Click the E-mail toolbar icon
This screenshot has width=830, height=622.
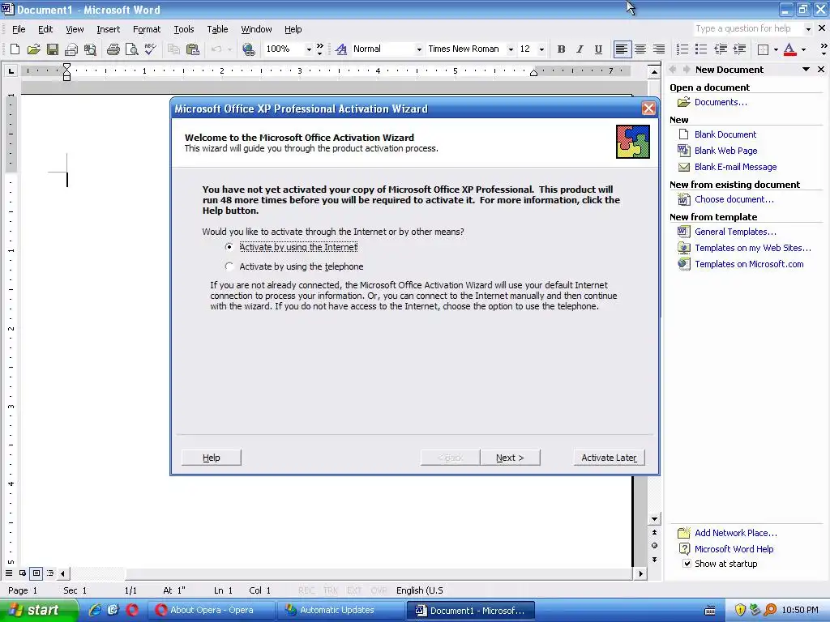(71, 49)
